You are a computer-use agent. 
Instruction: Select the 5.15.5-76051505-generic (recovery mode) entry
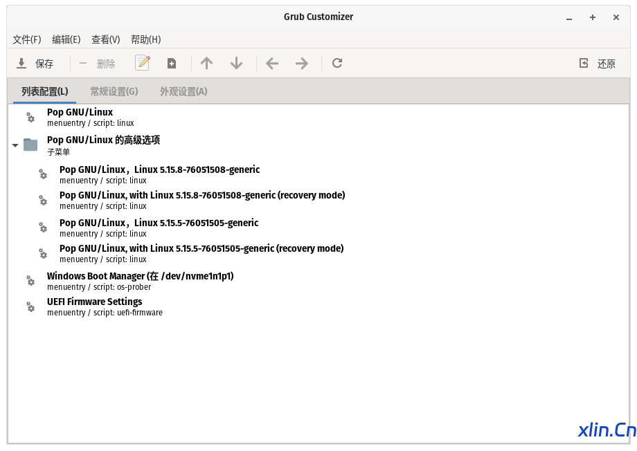tap(201, 248)
